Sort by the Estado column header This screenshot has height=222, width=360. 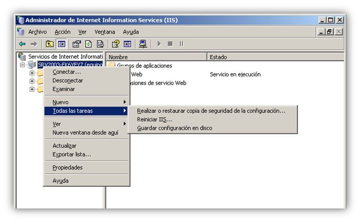click(276, 57)
